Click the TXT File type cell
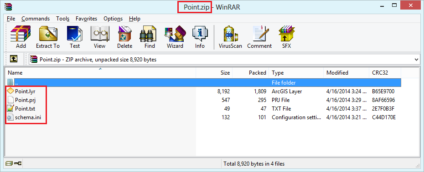This screenshot has width=424, height=172. pyautogui.click(x=281, y=109)
